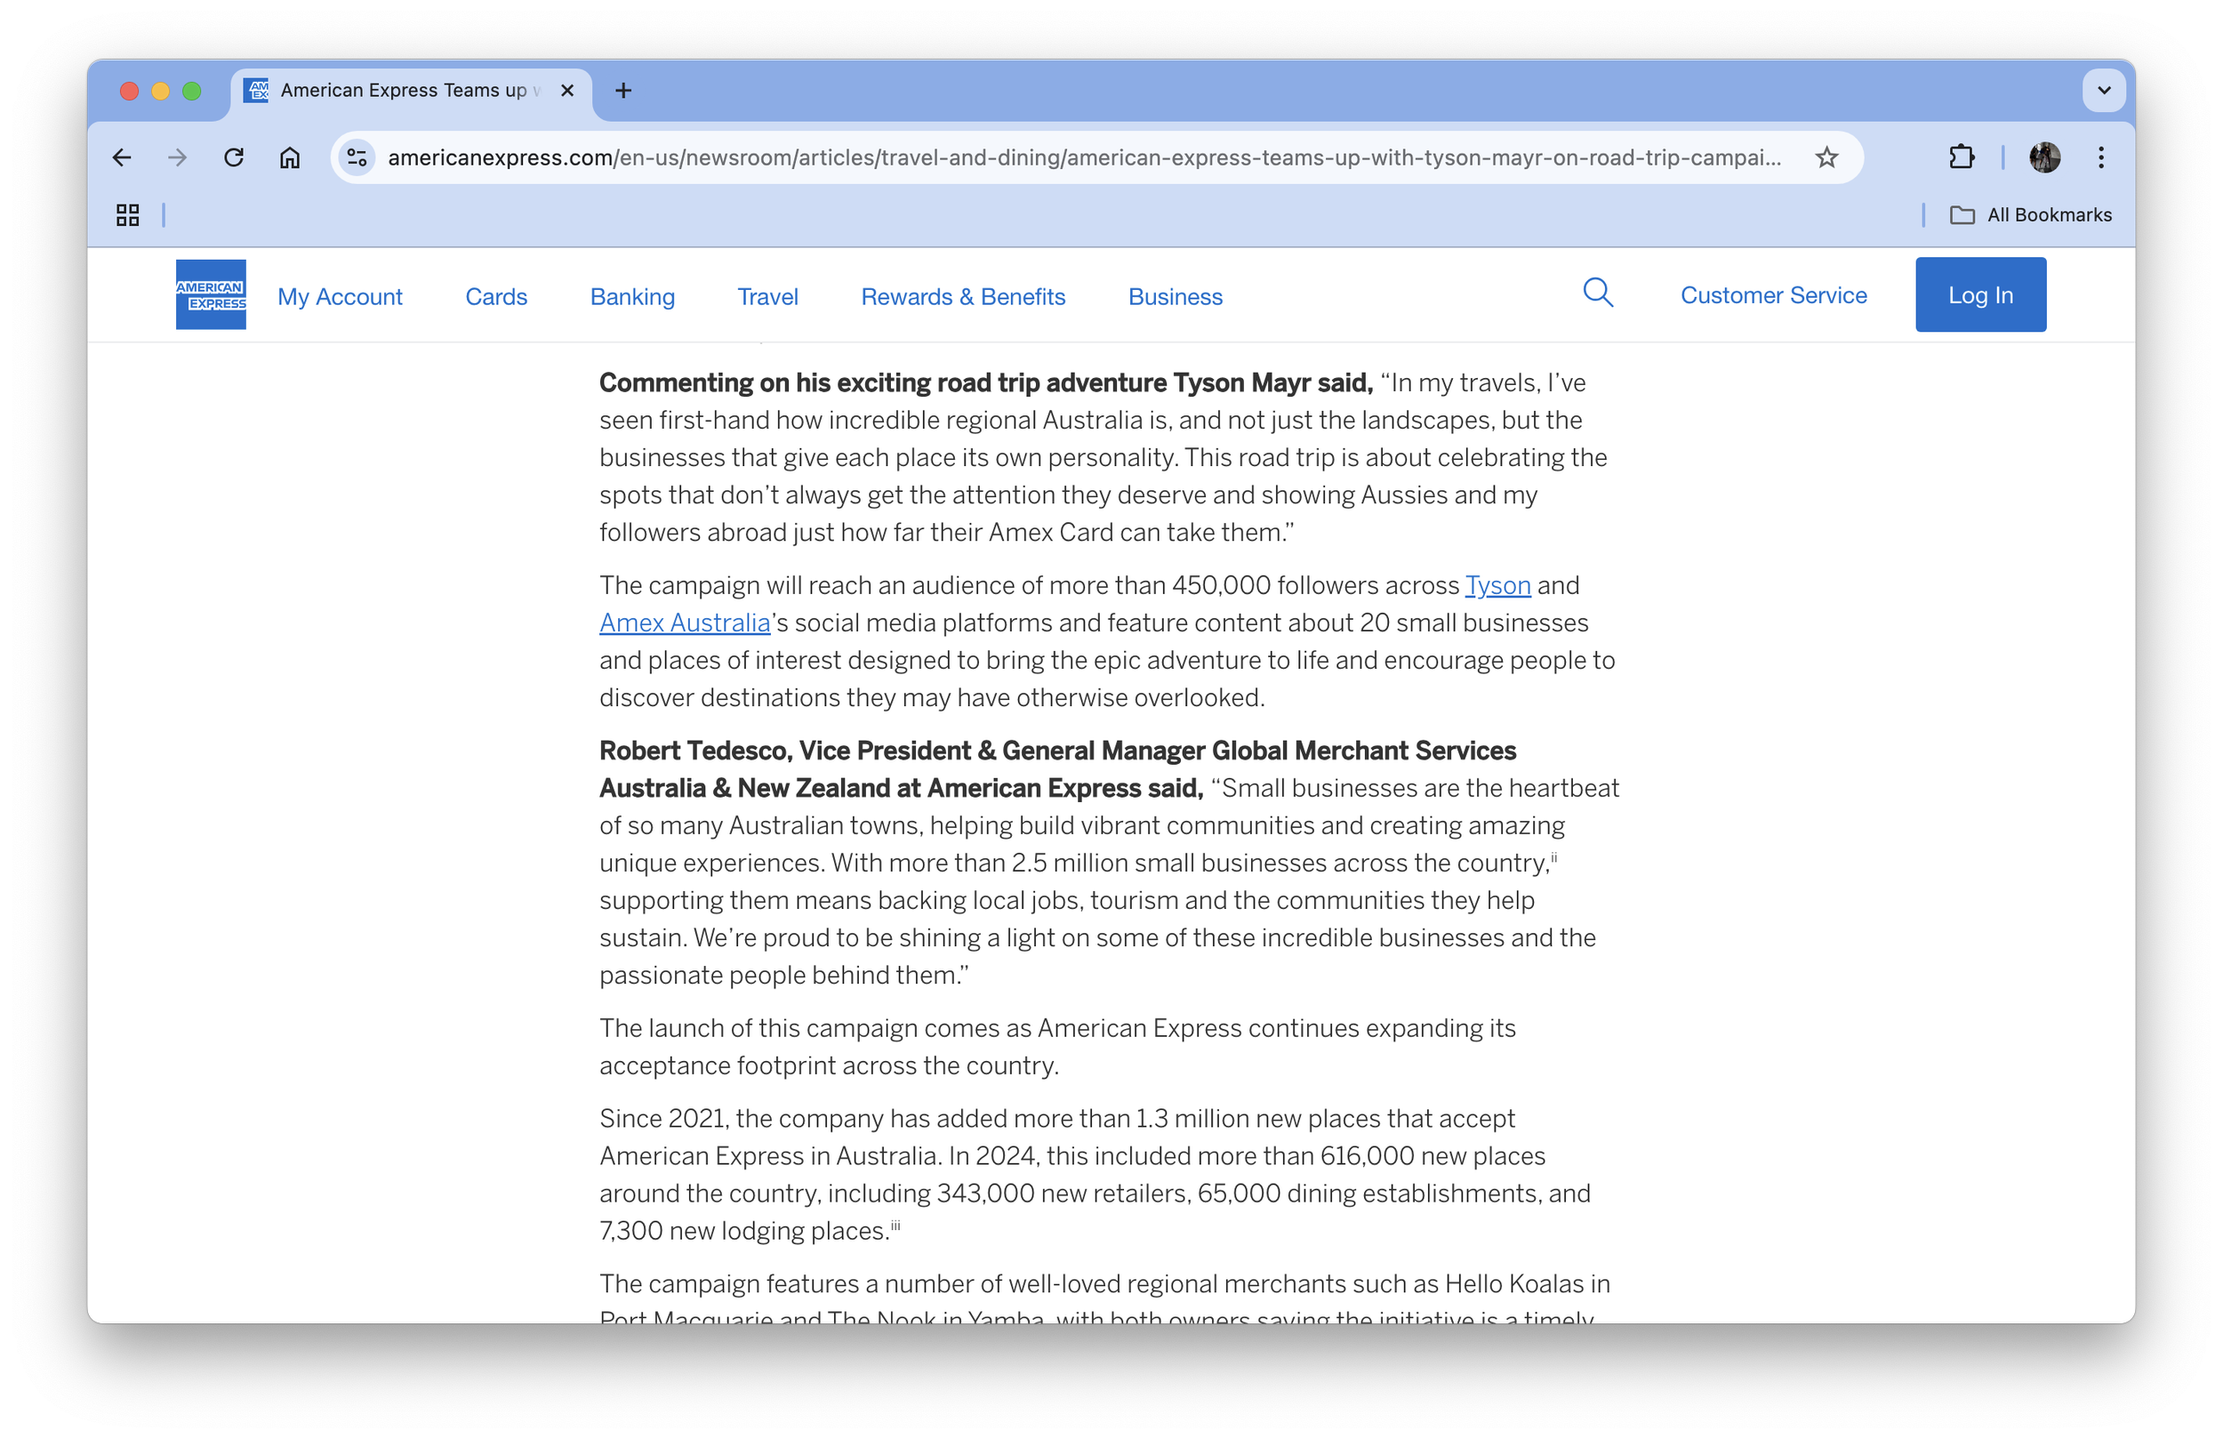The height and width of the screenshot is (1439, 2223).
Task: Open the My Account menu
Action: (x=340, y=296)
